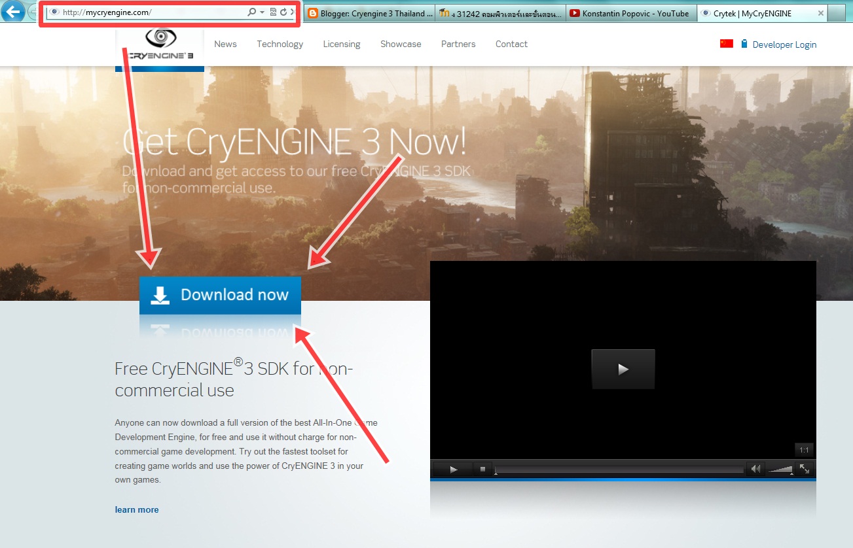853x548 pixels.
Task: Click the Chinese flag language icon
Action: 727,44
